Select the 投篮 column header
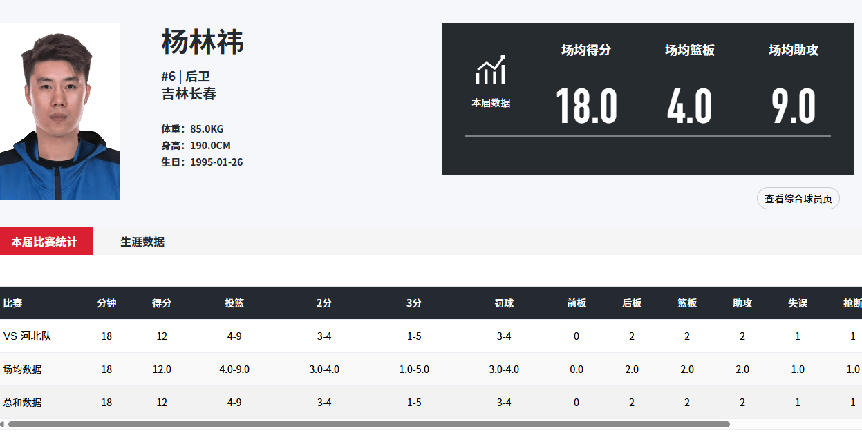This screenshot has width=862, height=433. [234, 303]
